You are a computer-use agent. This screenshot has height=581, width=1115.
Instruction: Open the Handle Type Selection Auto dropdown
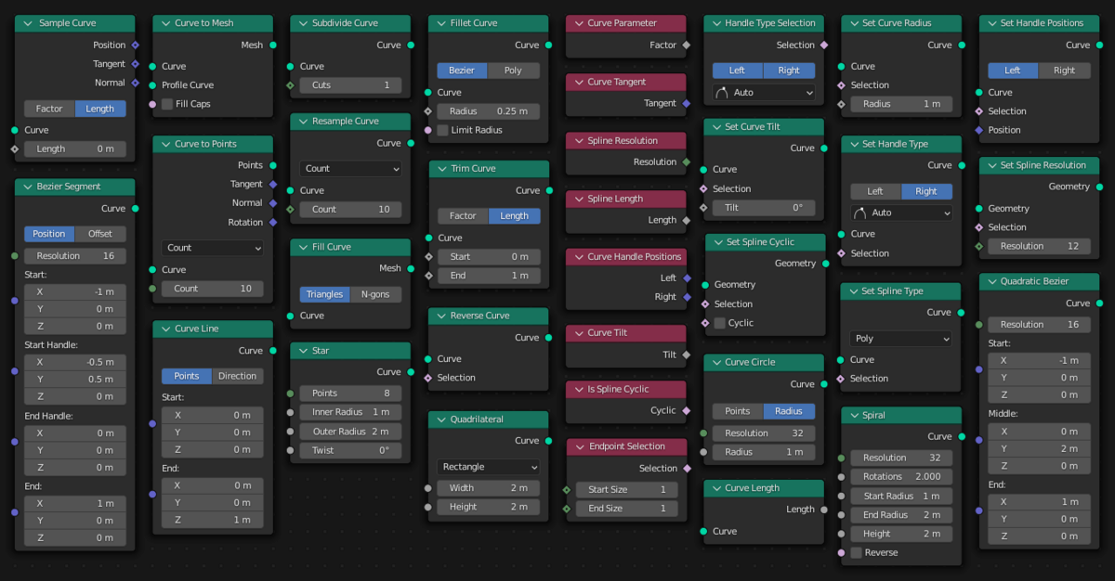[x=764, y=93]
